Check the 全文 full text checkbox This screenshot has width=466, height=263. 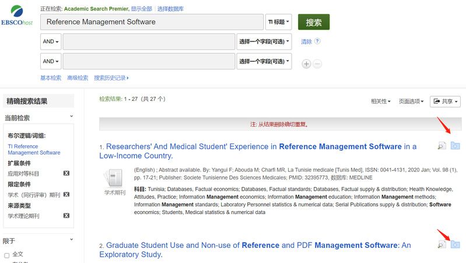[7, 255]
